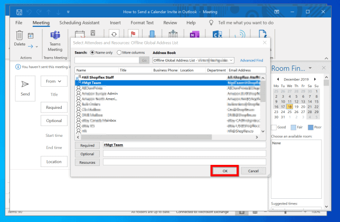Image resolution: width=340 pixels, height=222 pixels.
Task: Click the Cancel Invitation calendar ribbon icon
Action: pos(80,34)
